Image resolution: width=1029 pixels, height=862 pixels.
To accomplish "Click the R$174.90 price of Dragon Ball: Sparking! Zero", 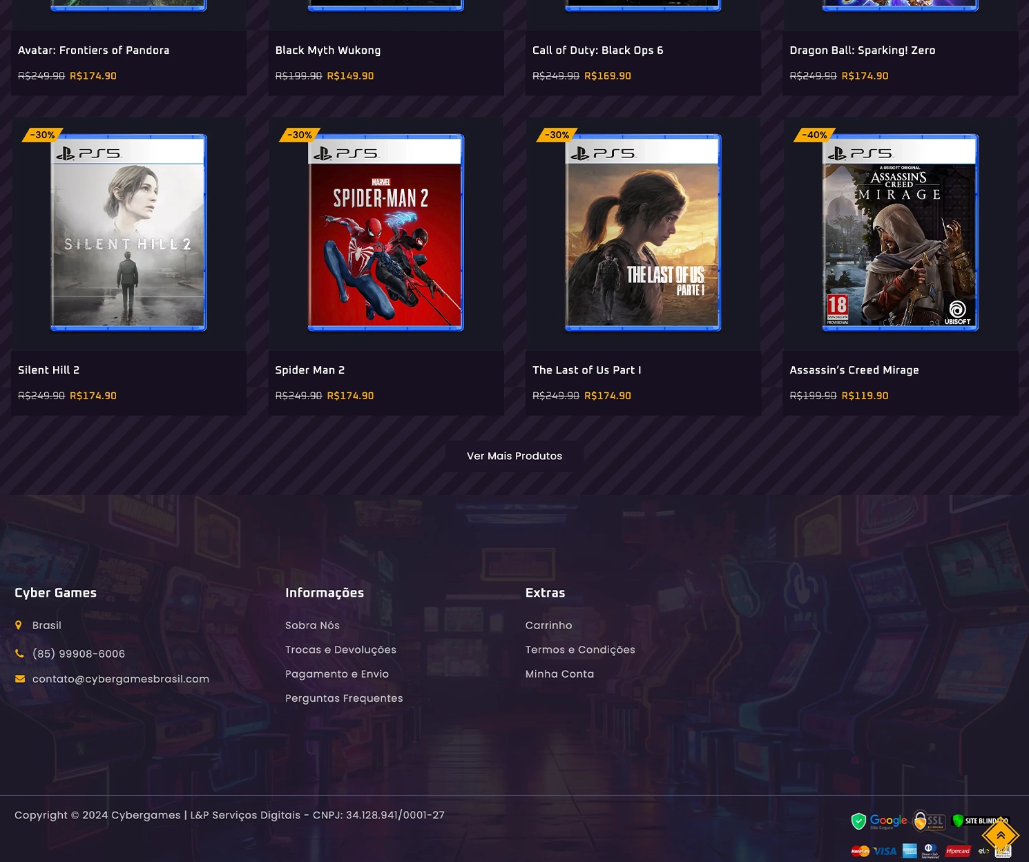I will coord(865,76).
